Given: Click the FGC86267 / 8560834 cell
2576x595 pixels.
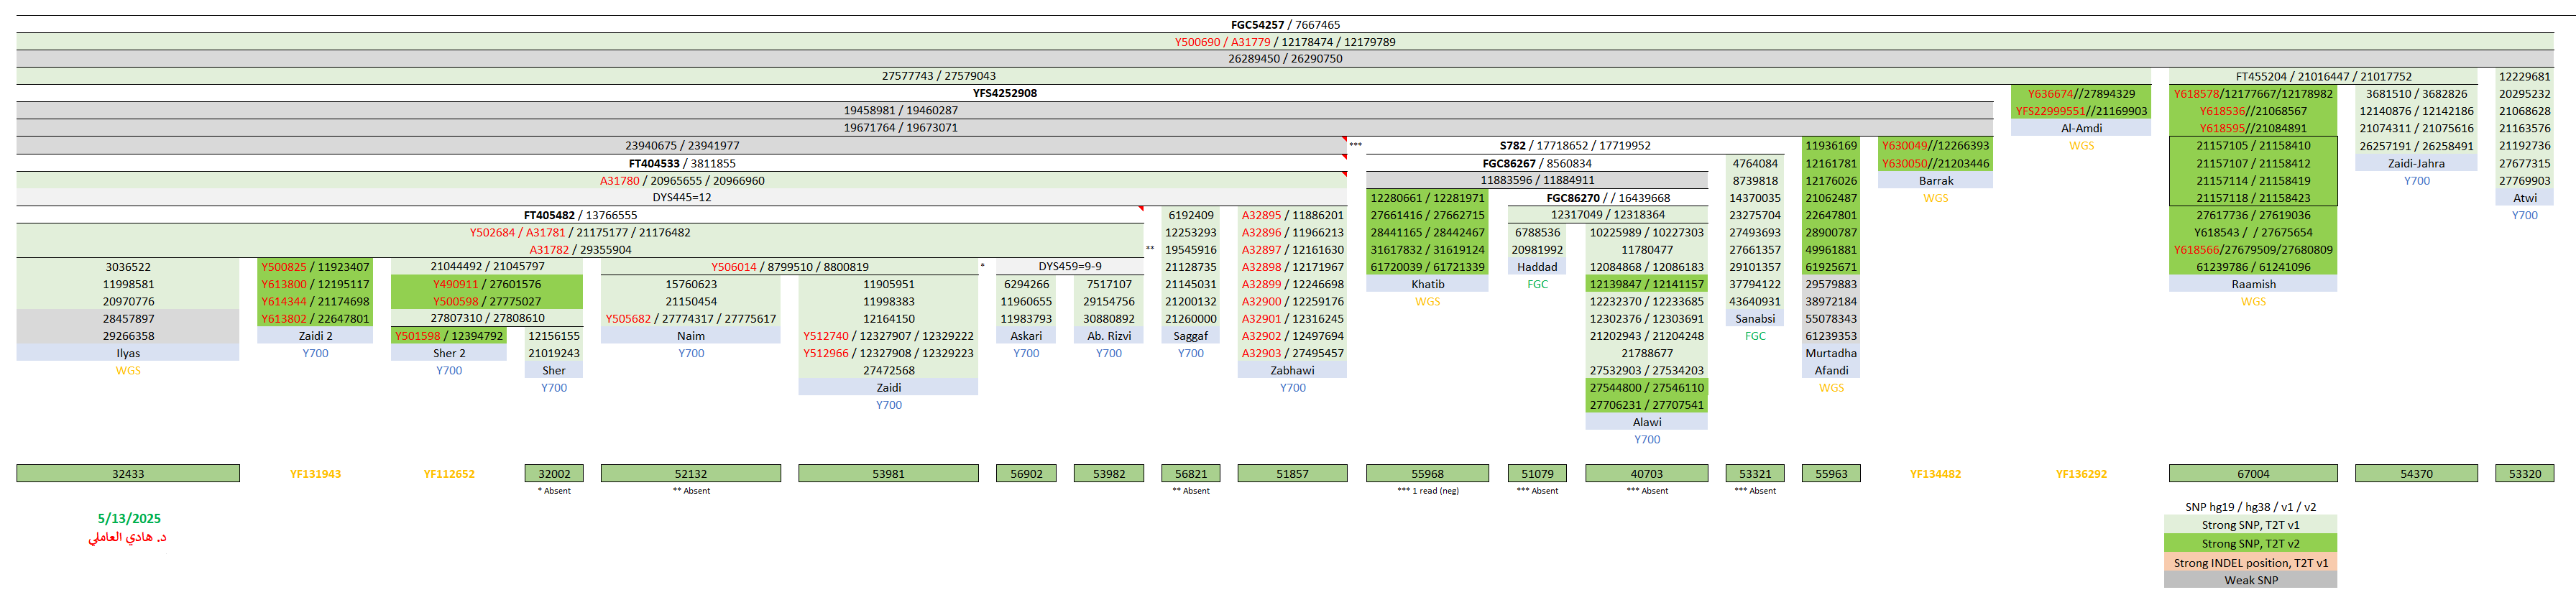Looking at the screenshot, I should coord(1536,163).
